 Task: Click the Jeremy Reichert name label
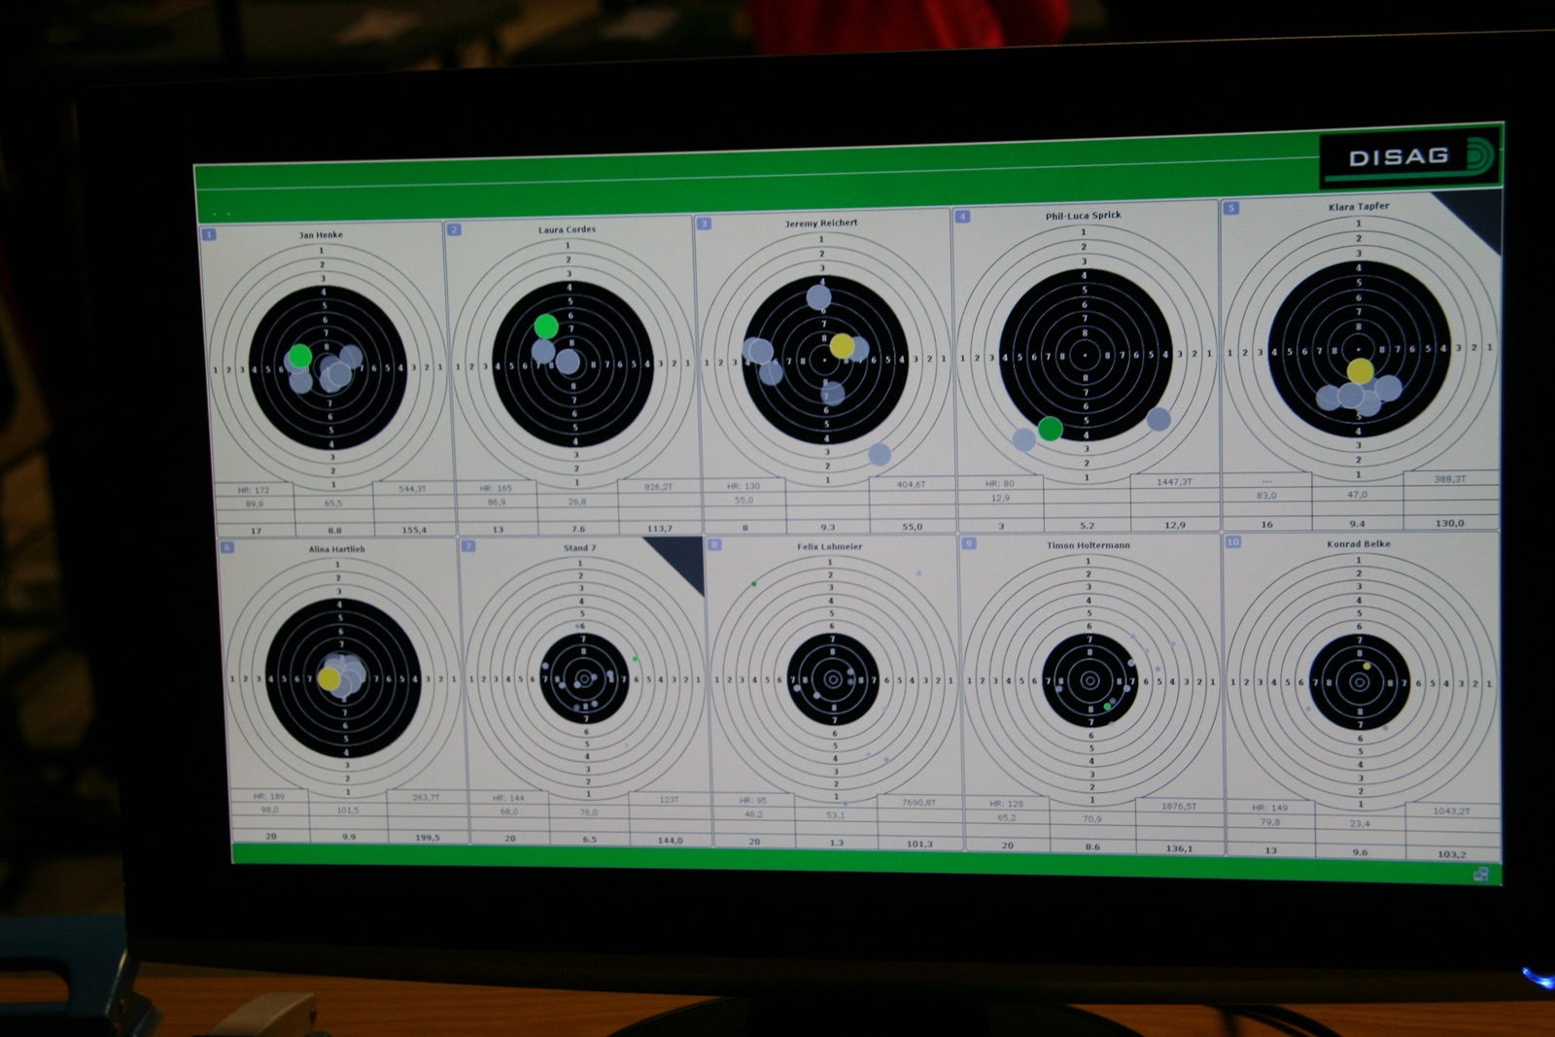pyautogui.click(x=821, y=224)
